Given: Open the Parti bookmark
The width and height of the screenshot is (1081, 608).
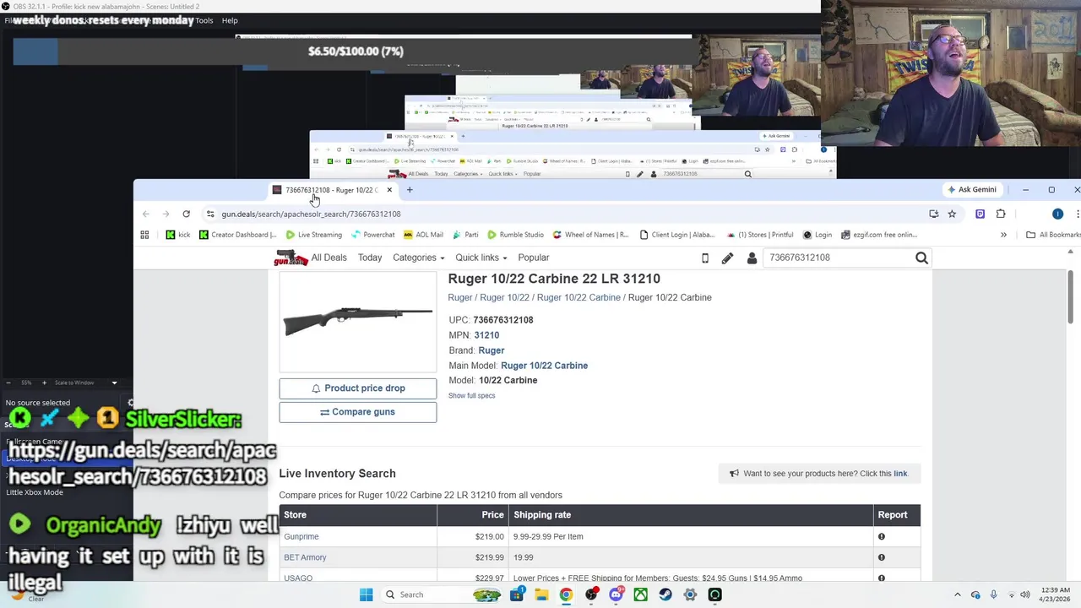Looking at the screenshot, I should [x=465, y=235].
